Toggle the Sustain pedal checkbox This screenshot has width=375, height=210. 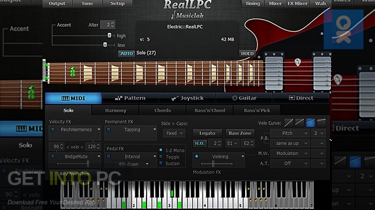tap(161, 163)
